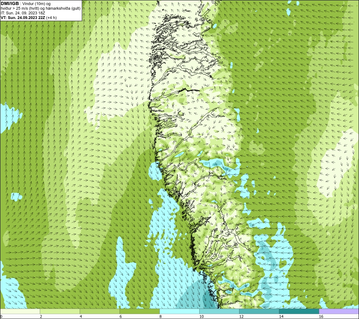Select the 0–2 m/s palest color swatch
The image size is (359, 319).
(20, 311)
